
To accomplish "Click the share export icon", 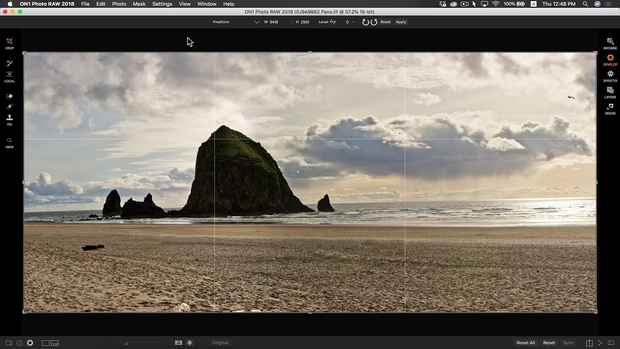I will pos(589,343).
